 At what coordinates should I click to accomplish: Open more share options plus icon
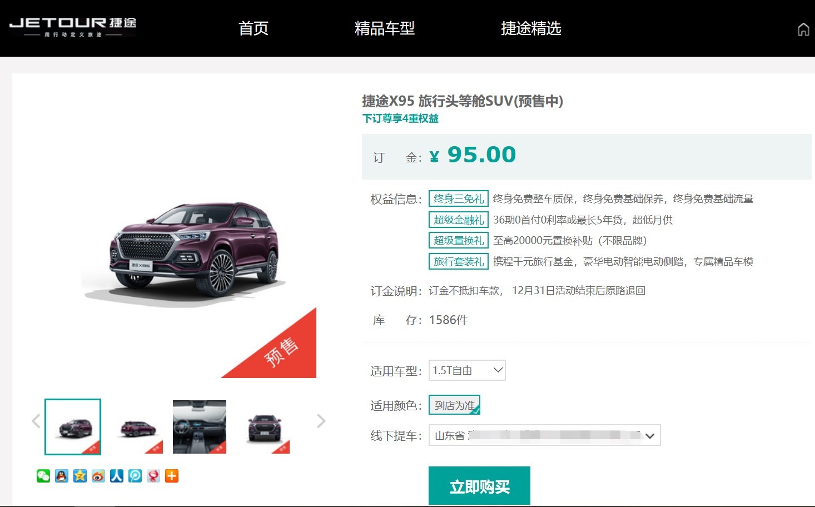(172, 476)
